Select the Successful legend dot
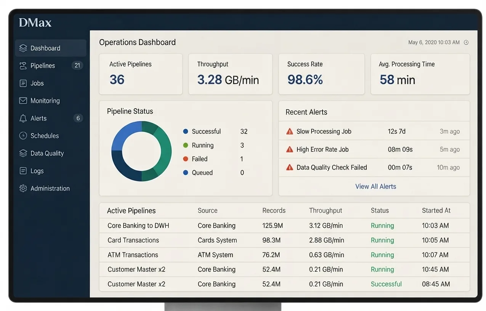Image resolution: width=486 pixels, height=311 pixels. pyautogui.click(x=186, y=131)
